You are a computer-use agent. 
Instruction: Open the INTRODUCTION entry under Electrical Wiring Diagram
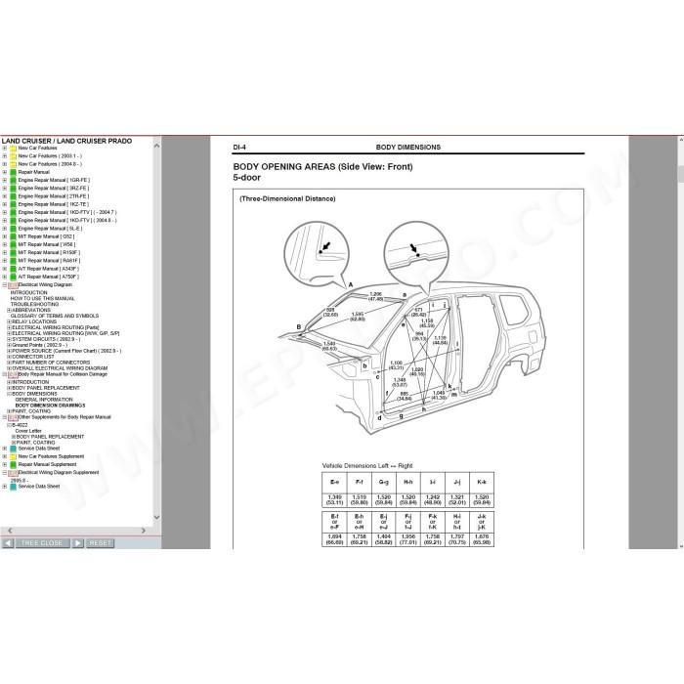tap(29, 293)
